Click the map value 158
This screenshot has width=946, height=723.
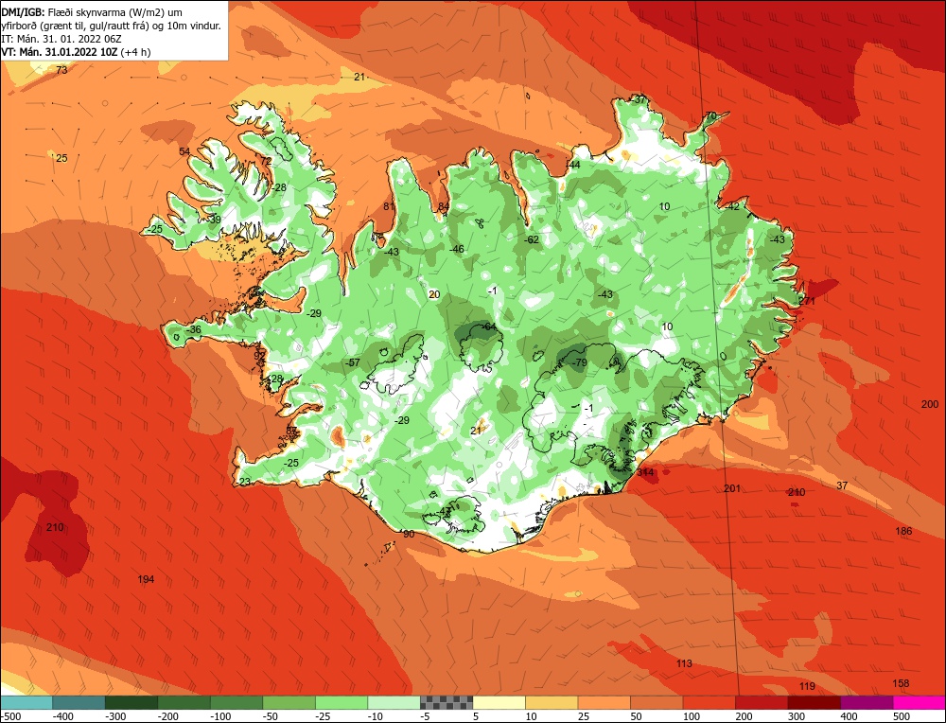901,683
